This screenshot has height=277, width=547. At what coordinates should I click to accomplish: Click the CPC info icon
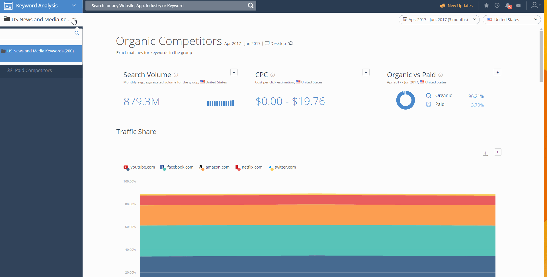coord(273,75)
